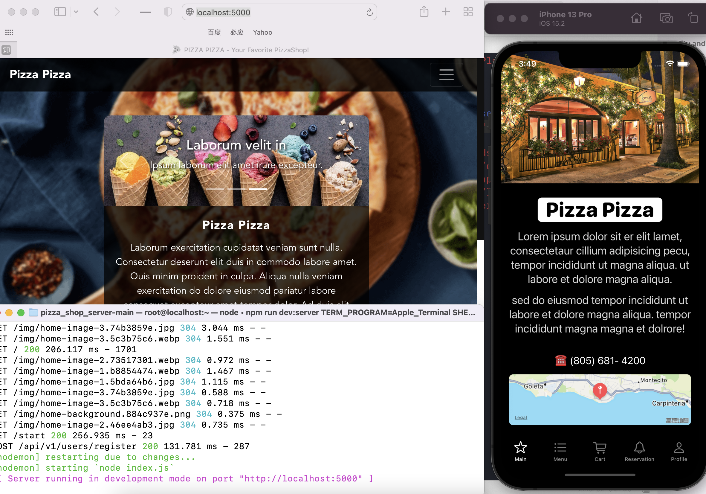
Task: Go forward in Safari history
Action: pyautogui.click(x=117, y=12)
